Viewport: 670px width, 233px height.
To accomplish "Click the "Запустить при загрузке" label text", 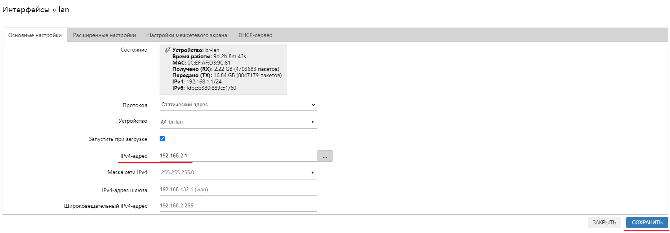I will tap(118, 139).
